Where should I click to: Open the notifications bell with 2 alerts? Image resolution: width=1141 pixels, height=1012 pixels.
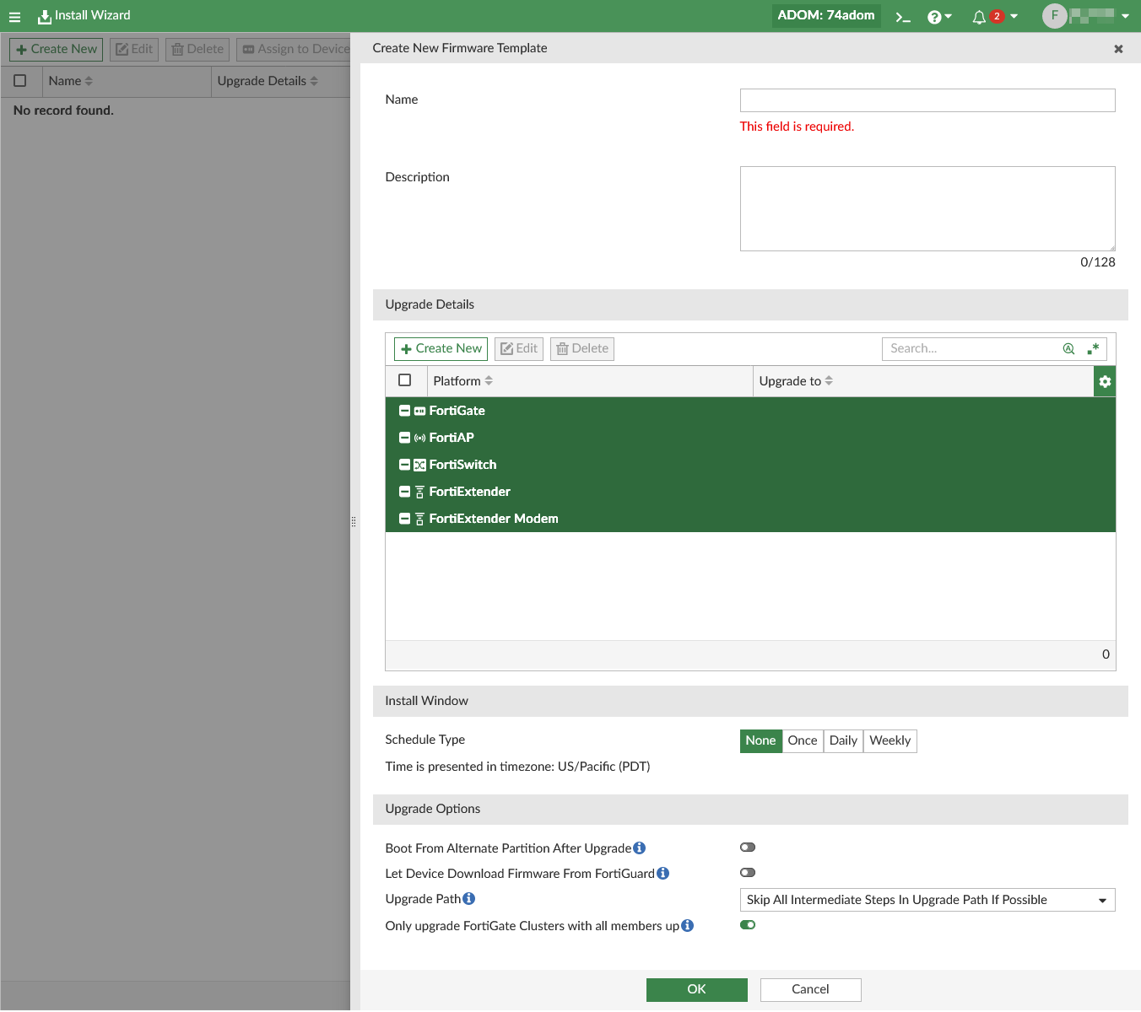point(994,16)
